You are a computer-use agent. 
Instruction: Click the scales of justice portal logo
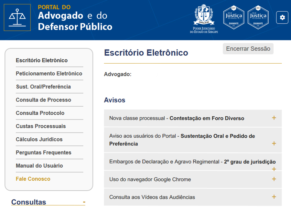tap(17, 17)
